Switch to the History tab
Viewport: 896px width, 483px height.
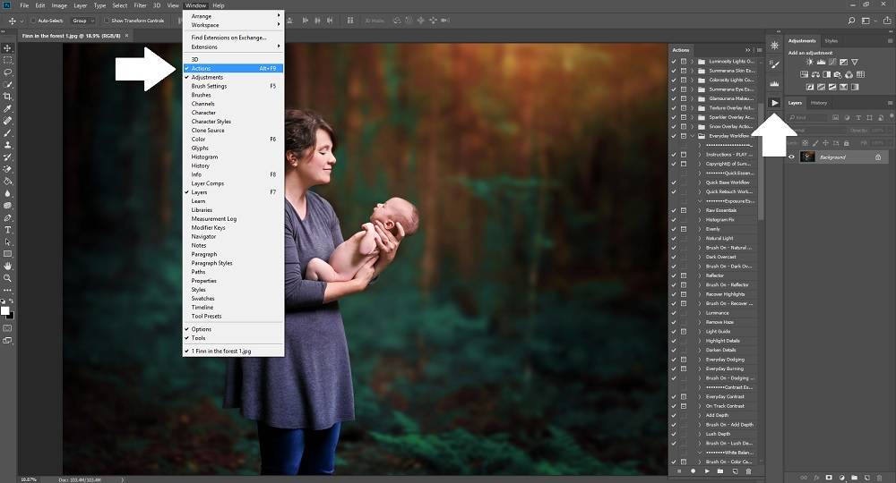[x=818, y=103]
